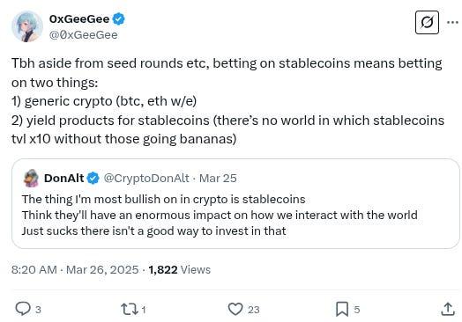Click the 8:20 AM · Mar 26, 2025 timestamp
Viewport: 462px width, 322px height.
click(x=75, y=270)
